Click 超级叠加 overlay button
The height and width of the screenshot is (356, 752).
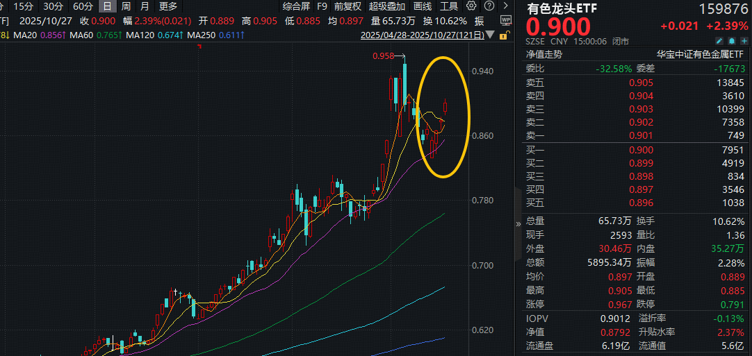coord(387,6)
